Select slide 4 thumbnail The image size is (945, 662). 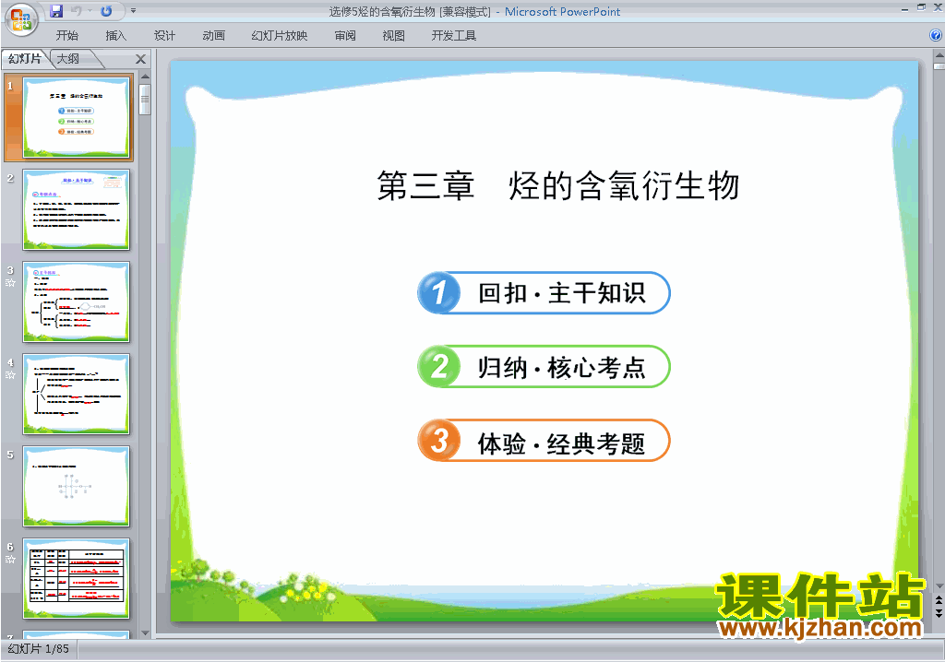pos(76,394)
